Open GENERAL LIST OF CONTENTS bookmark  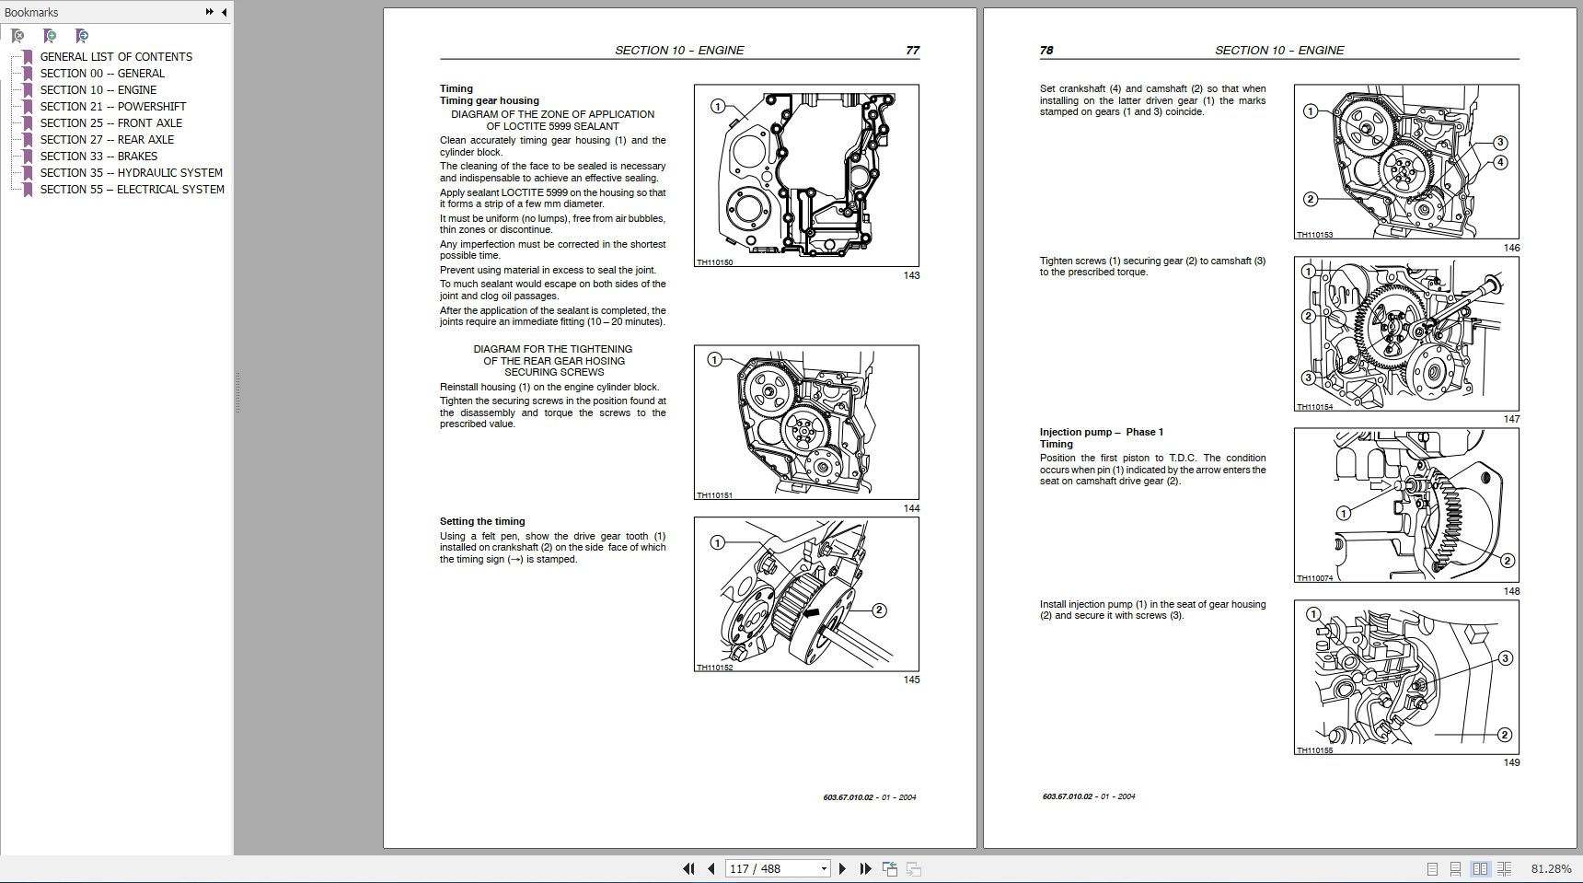116,56
